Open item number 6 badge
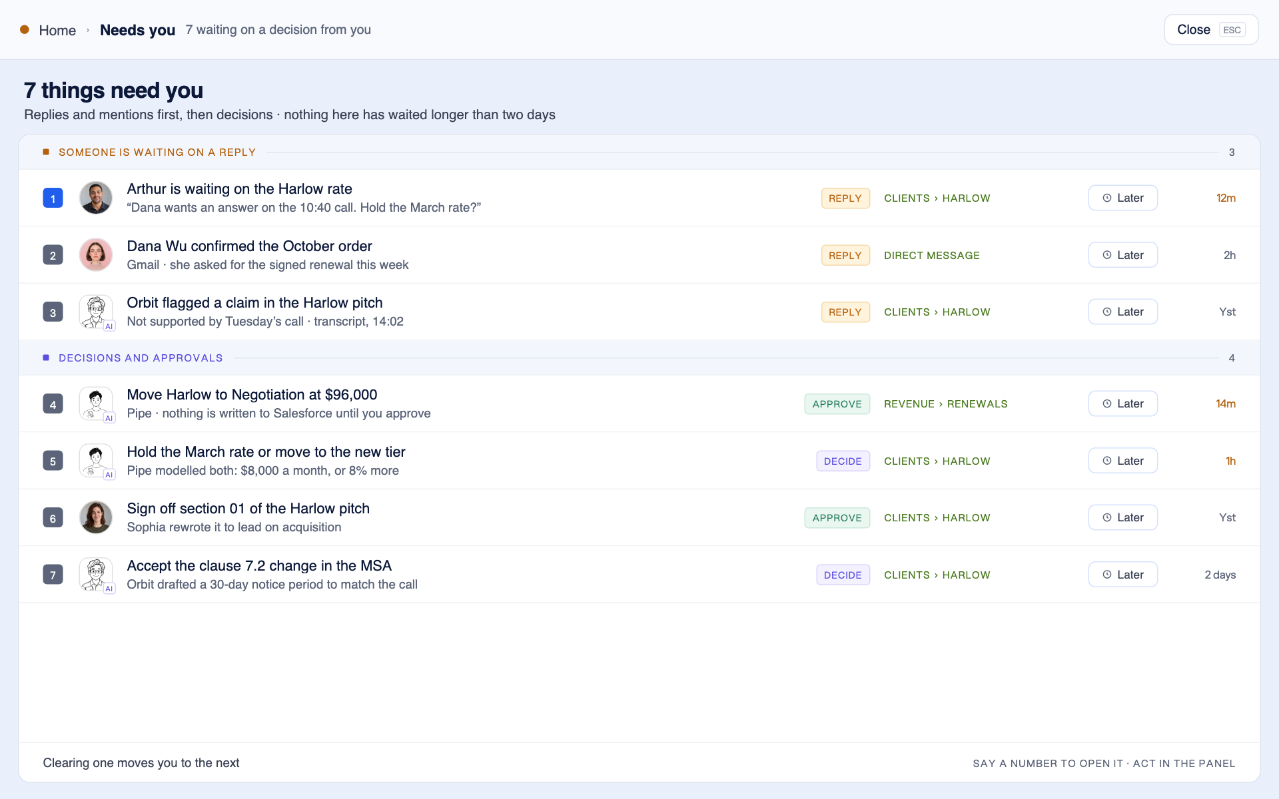The height and width of the screenshot is (799, 1279). coord(53,517)
